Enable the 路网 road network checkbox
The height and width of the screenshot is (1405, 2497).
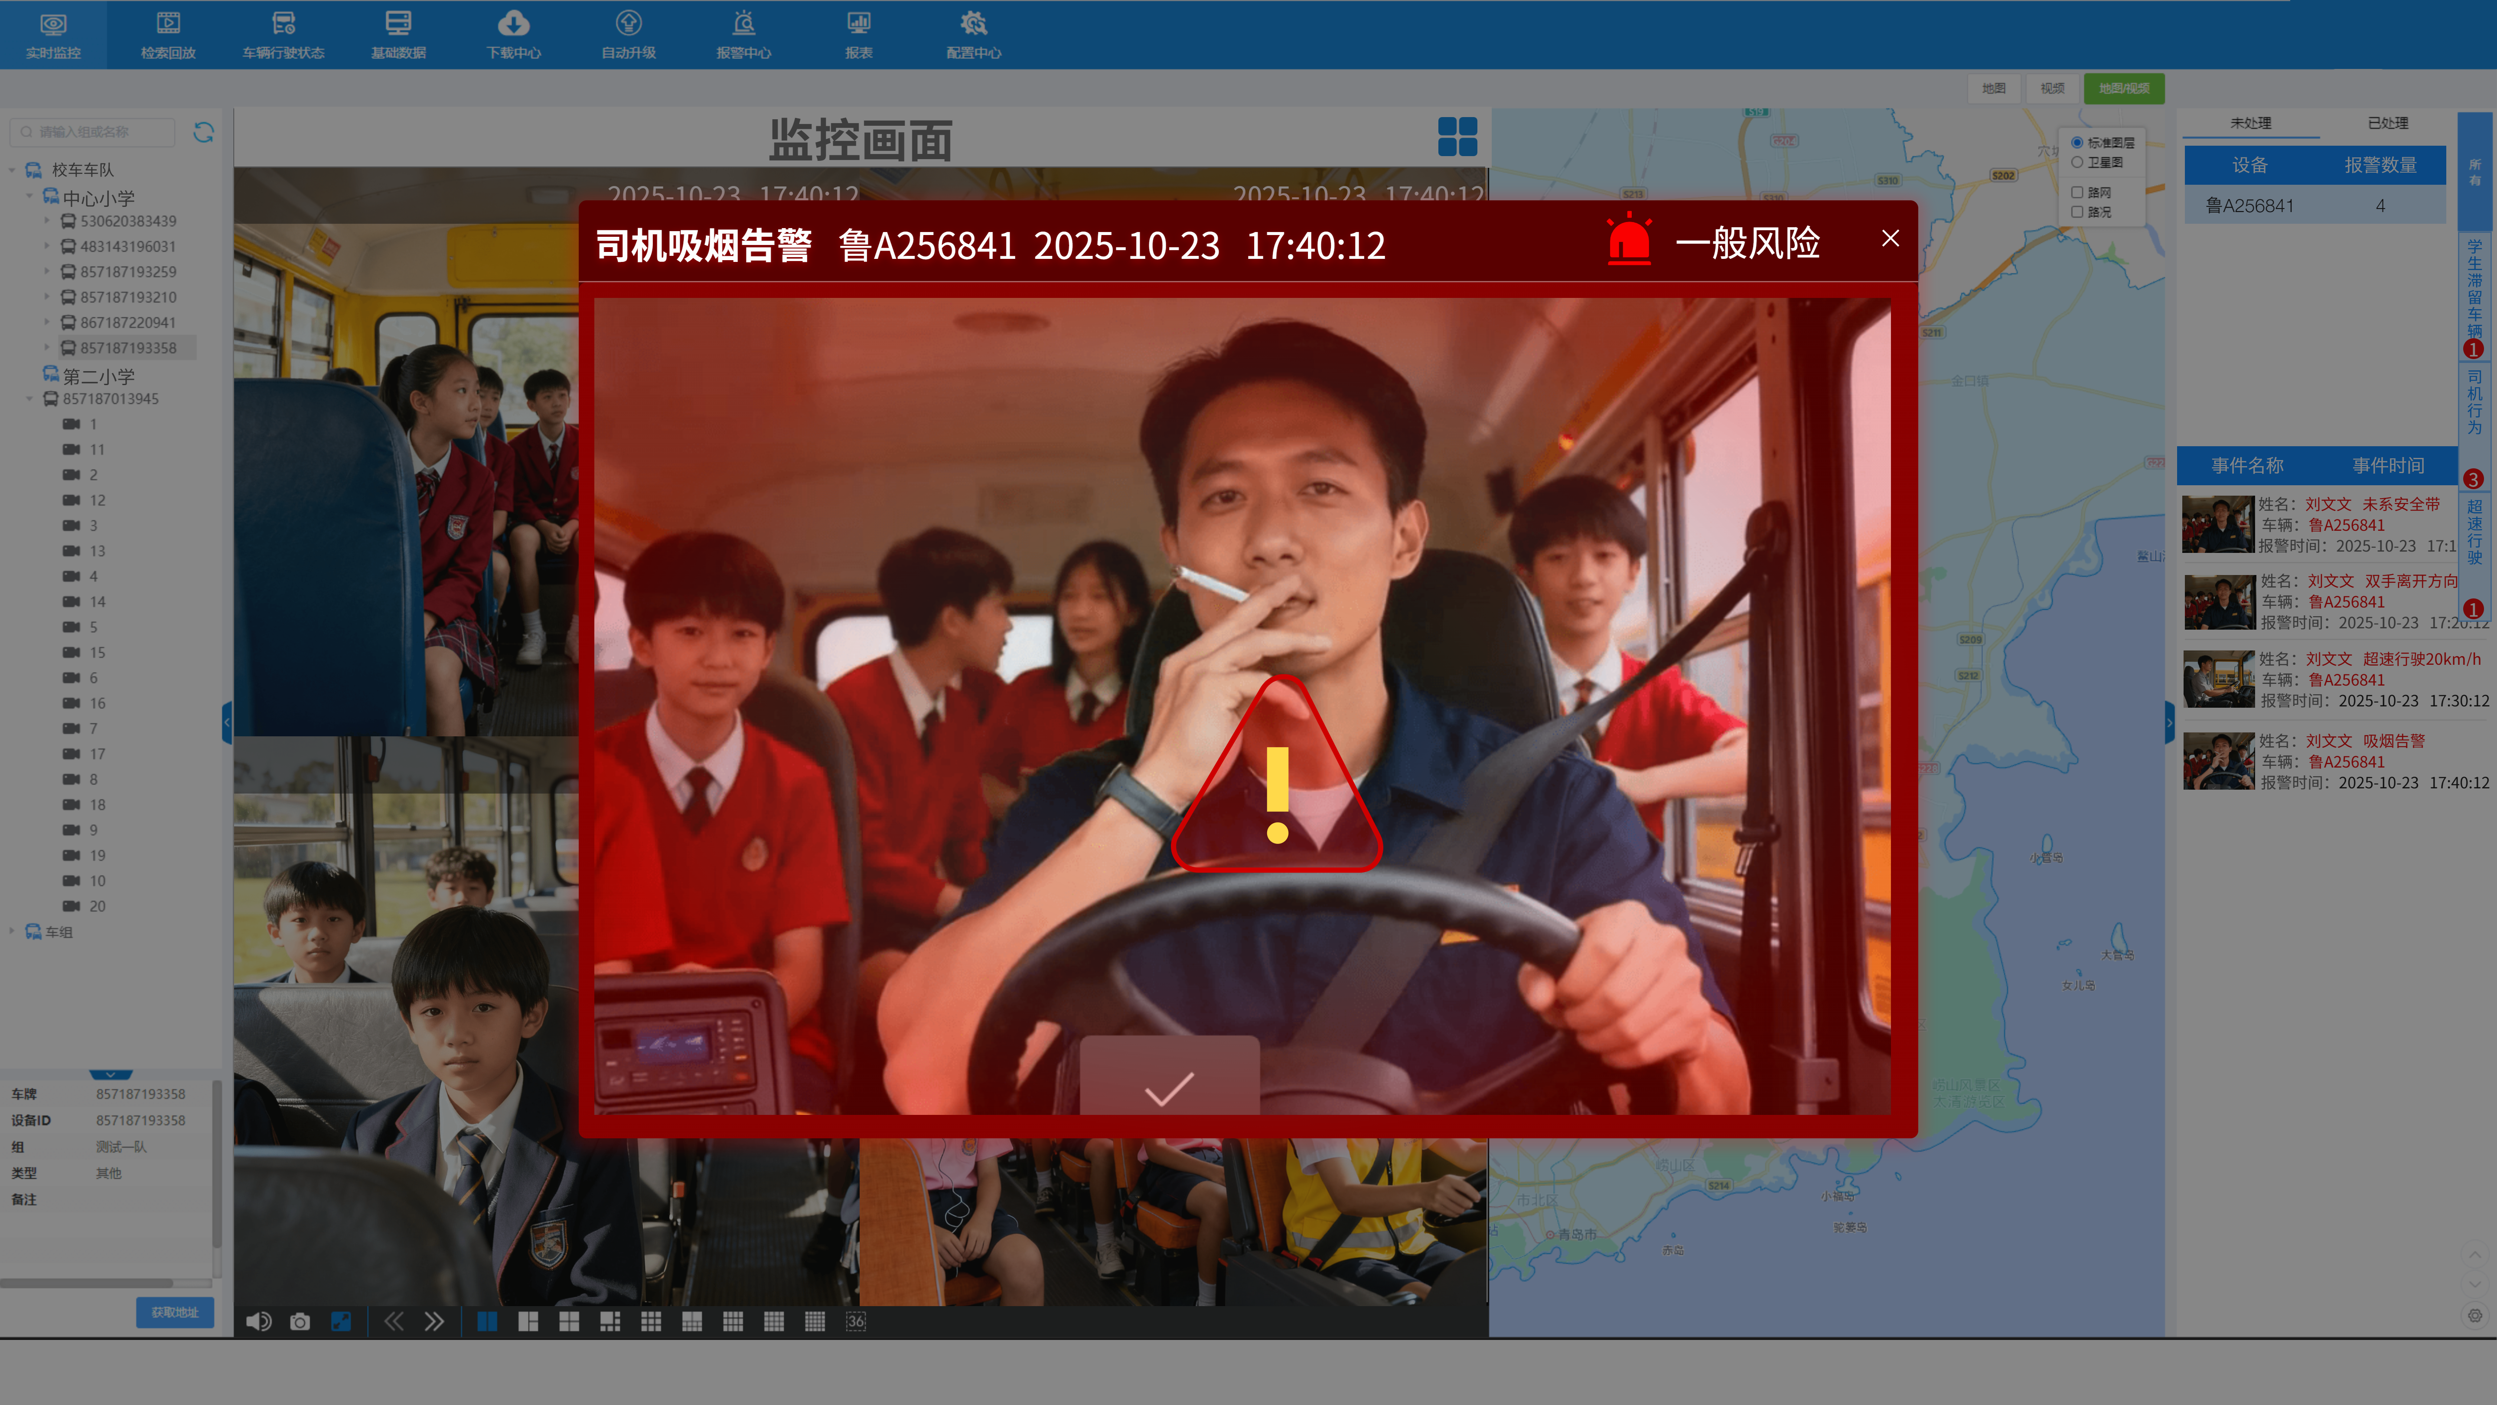(x=2077, y=193)
